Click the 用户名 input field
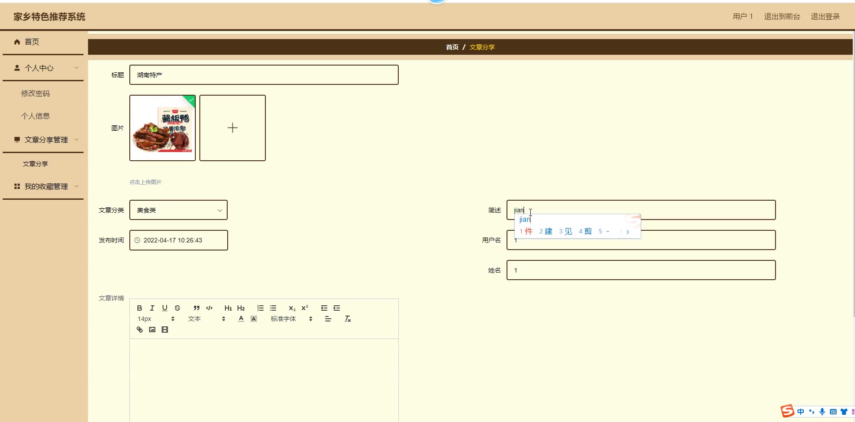The height and width of the screenshot is (422, 855). click(641, 240)
